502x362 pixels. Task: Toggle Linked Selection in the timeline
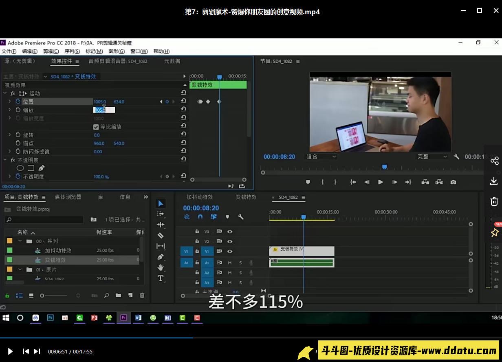214,217
